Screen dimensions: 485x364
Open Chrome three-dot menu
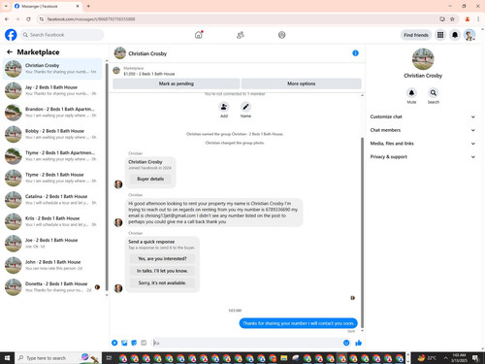coord(478,19)
